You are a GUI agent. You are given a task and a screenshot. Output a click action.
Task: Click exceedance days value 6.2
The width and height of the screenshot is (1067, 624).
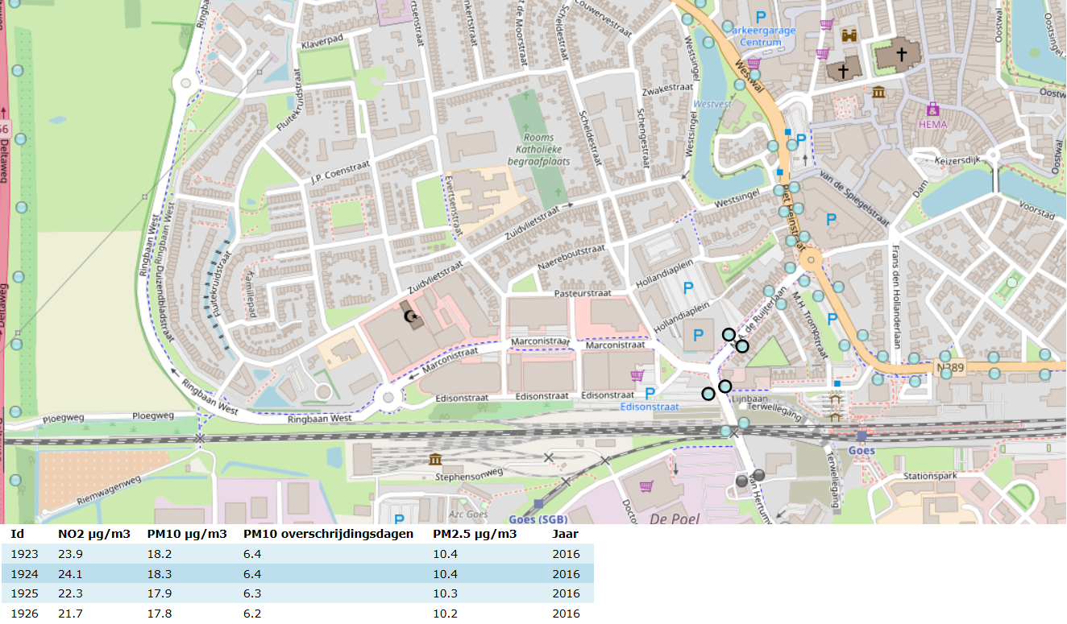pos(251,614)
